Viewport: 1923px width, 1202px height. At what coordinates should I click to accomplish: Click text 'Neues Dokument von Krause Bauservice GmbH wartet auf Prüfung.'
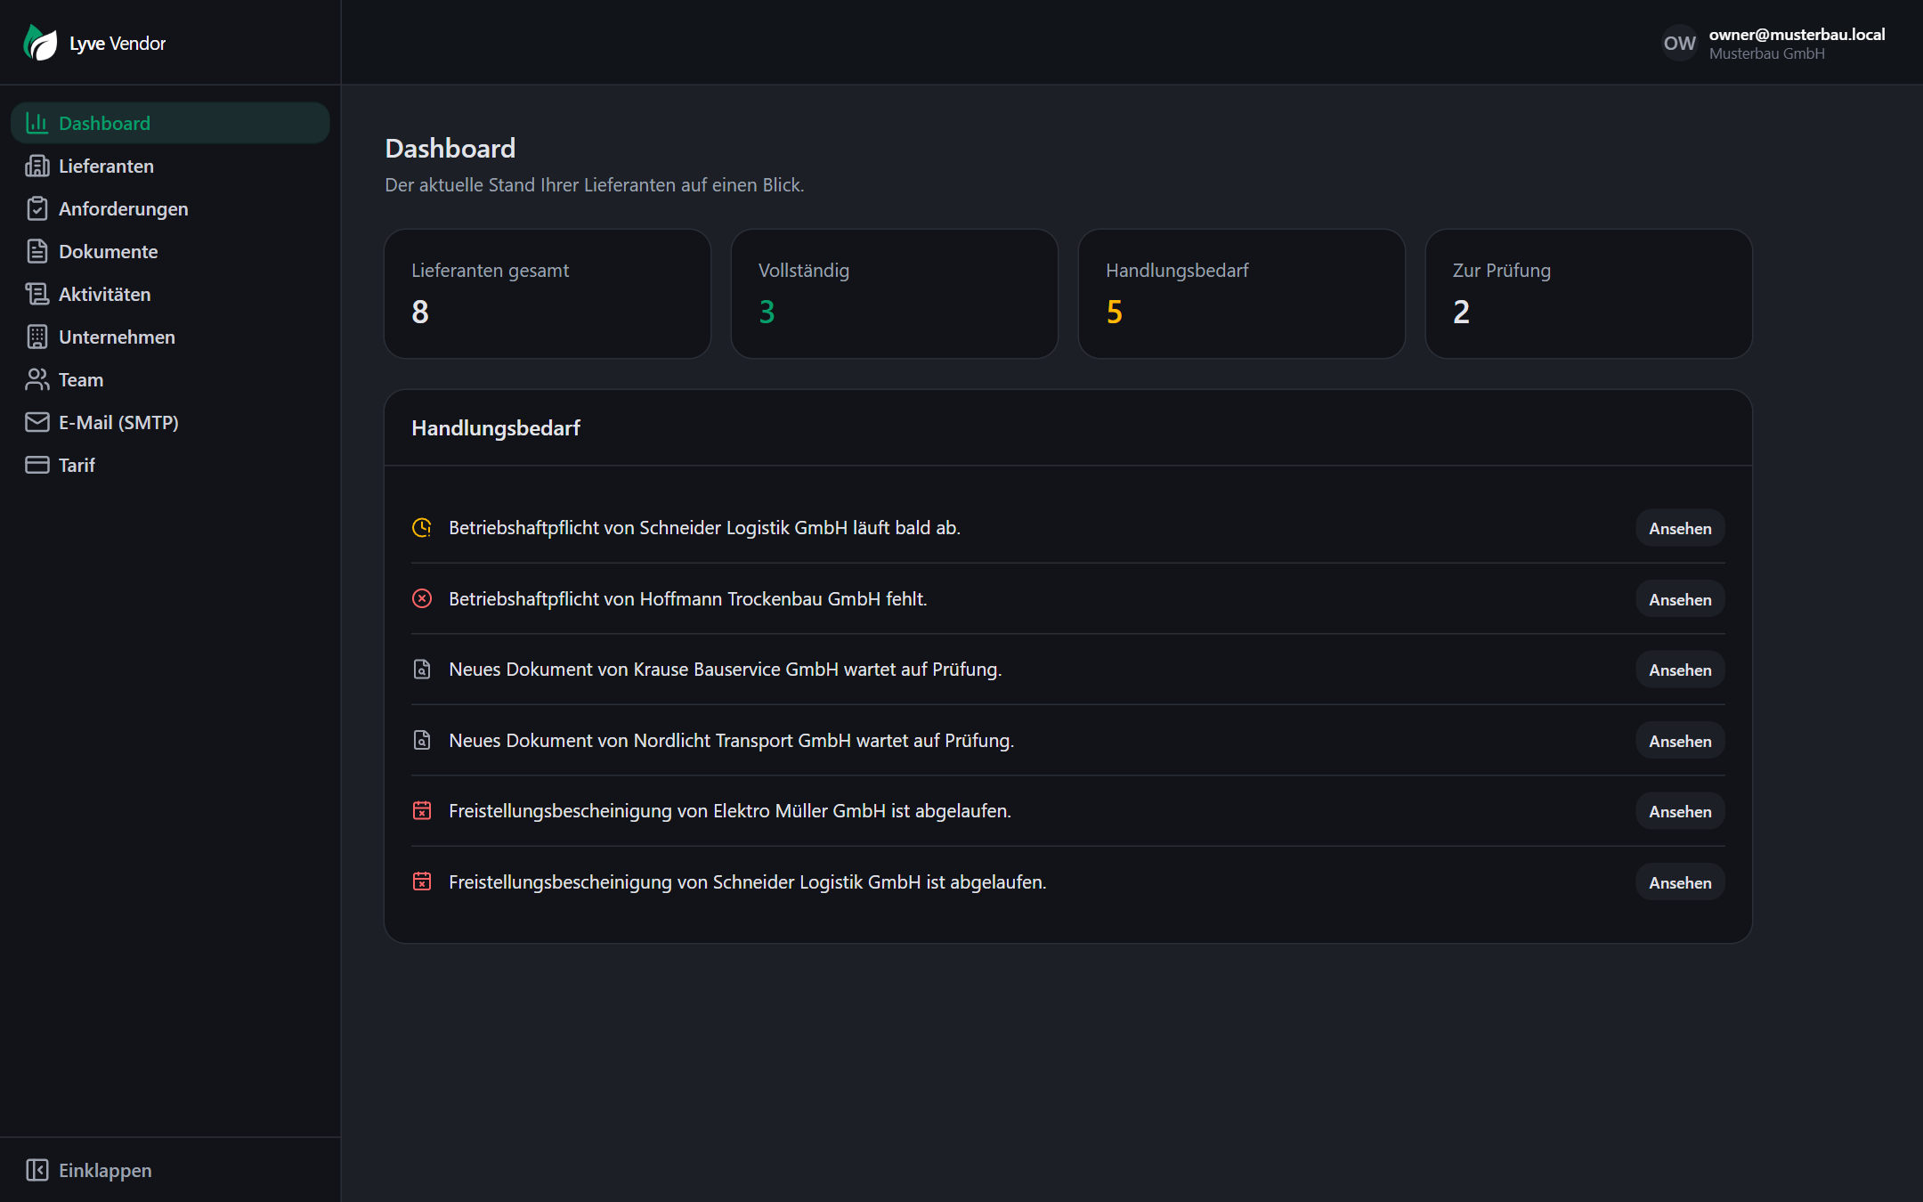coord(726,670)
